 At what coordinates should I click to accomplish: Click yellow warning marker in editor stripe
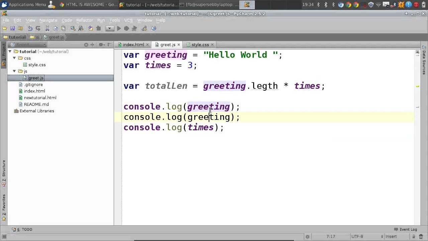pos(417,86)
